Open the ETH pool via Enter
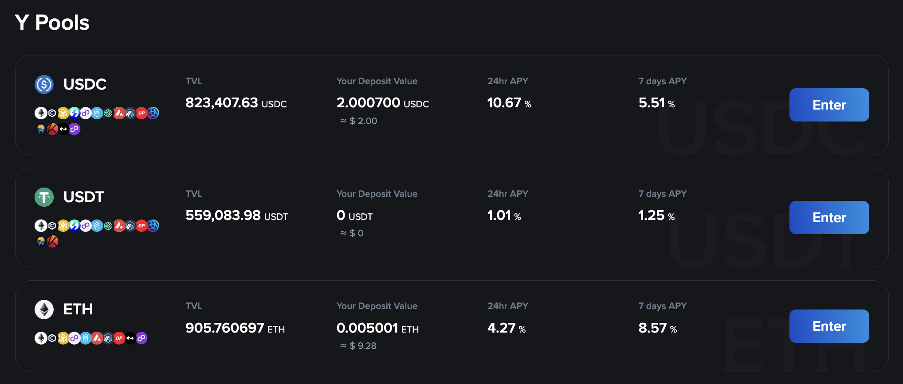 [x=829, y=326]
